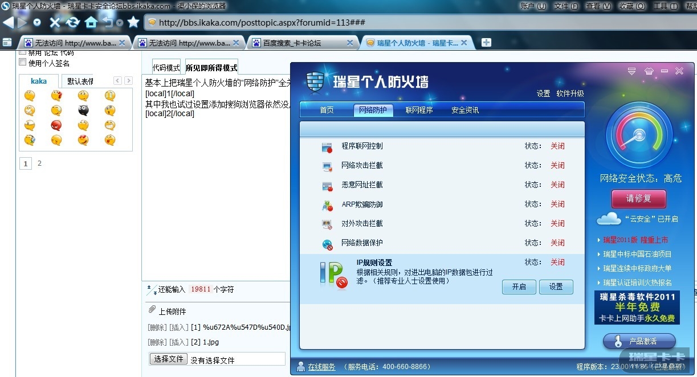Click the 开启 button for IP规则设置
697x377 pixels.
click(519, 286)
